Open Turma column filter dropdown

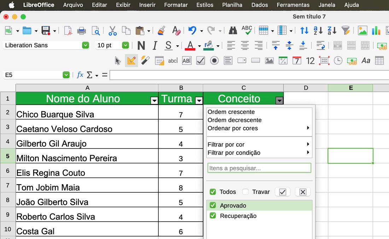click(x=199, y=100)
